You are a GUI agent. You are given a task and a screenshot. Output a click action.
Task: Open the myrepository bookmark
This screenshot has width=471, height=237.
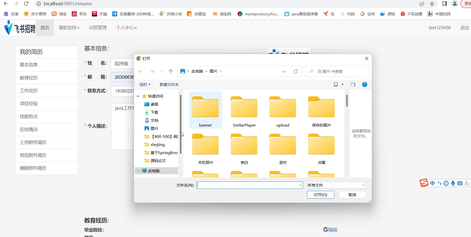[258, 14]
